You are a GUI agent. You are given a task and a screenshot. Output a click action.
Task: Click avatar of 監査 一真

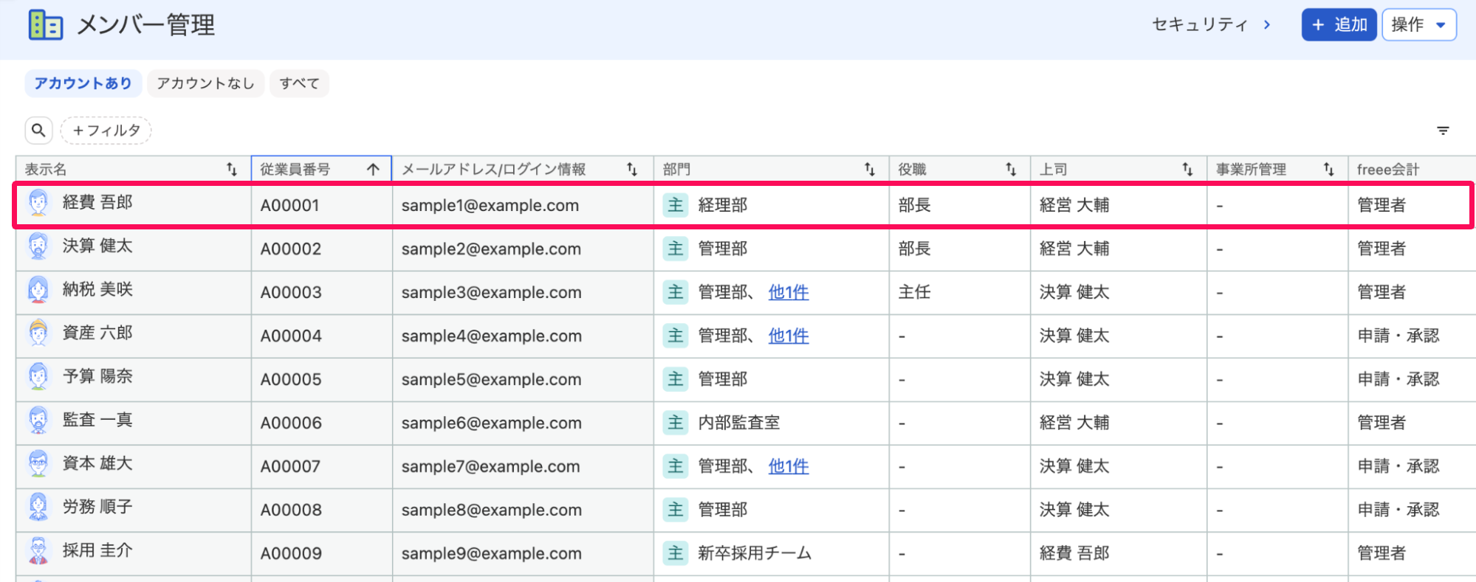(x=38, y=420)
